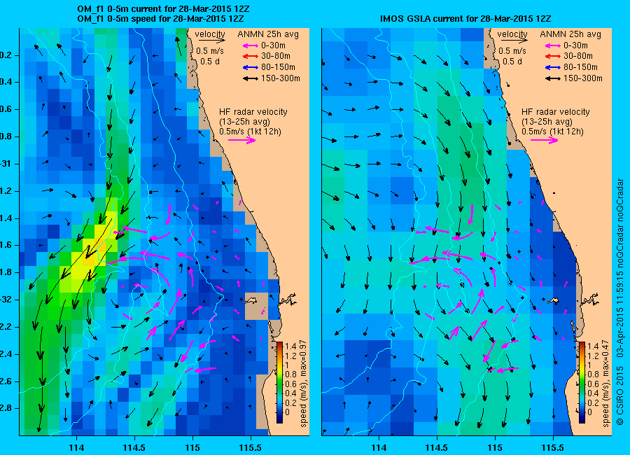The height and width of the screenshot is (455, 630).
Task: Click '(13-25h avg)' text in left panel
Action: pyautogui.click(x=245, y=122)
